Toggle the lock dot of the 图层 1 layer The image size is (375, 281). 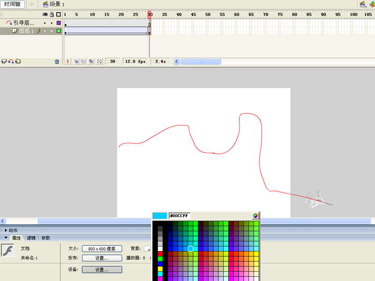[x=52, y=31]
